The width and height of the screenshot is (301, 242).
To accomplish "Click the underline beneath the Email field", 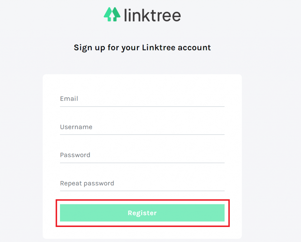I will point(142,106).
